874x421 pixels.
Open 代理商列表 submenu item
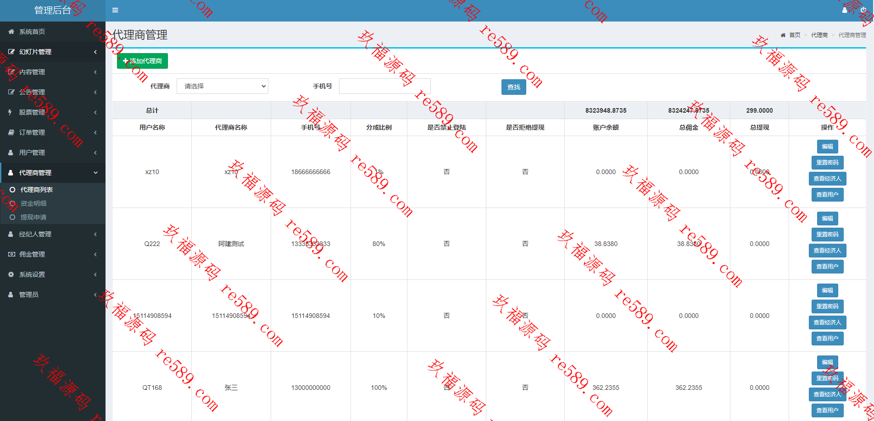(x=53, y=190)
